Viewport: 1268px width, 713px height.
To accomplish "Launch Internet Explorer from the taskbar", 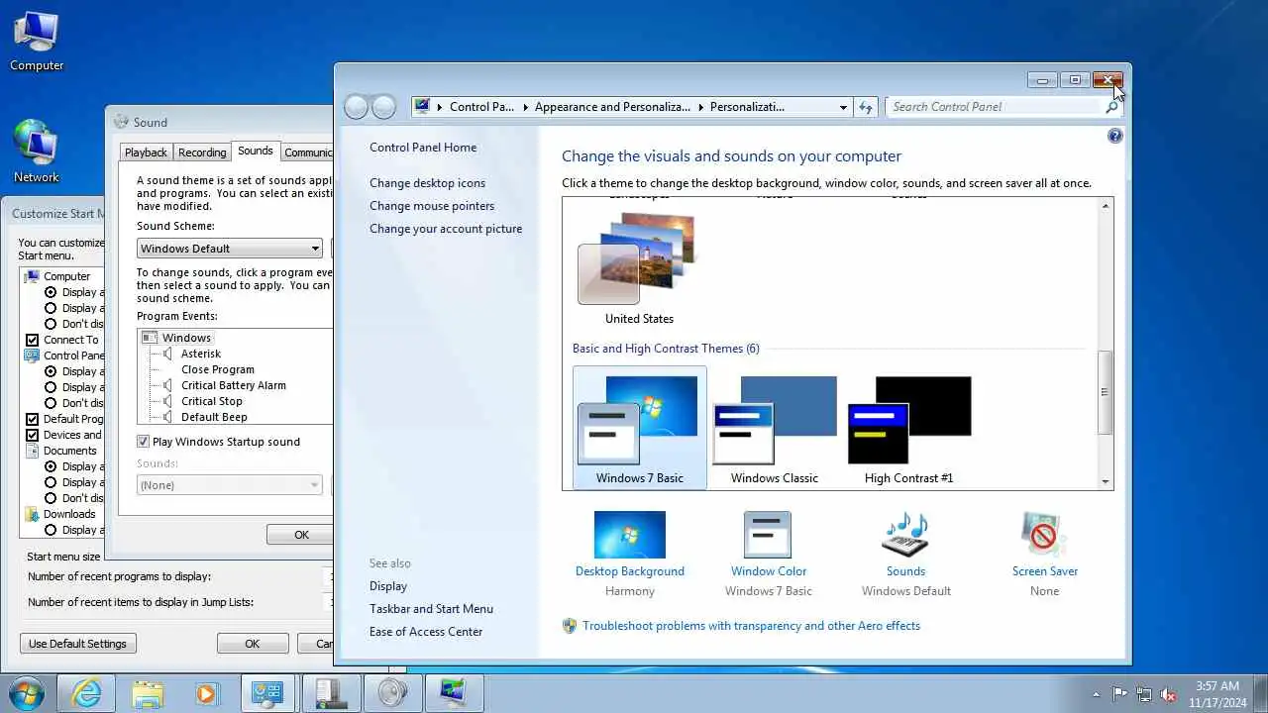I will [86, 693].
